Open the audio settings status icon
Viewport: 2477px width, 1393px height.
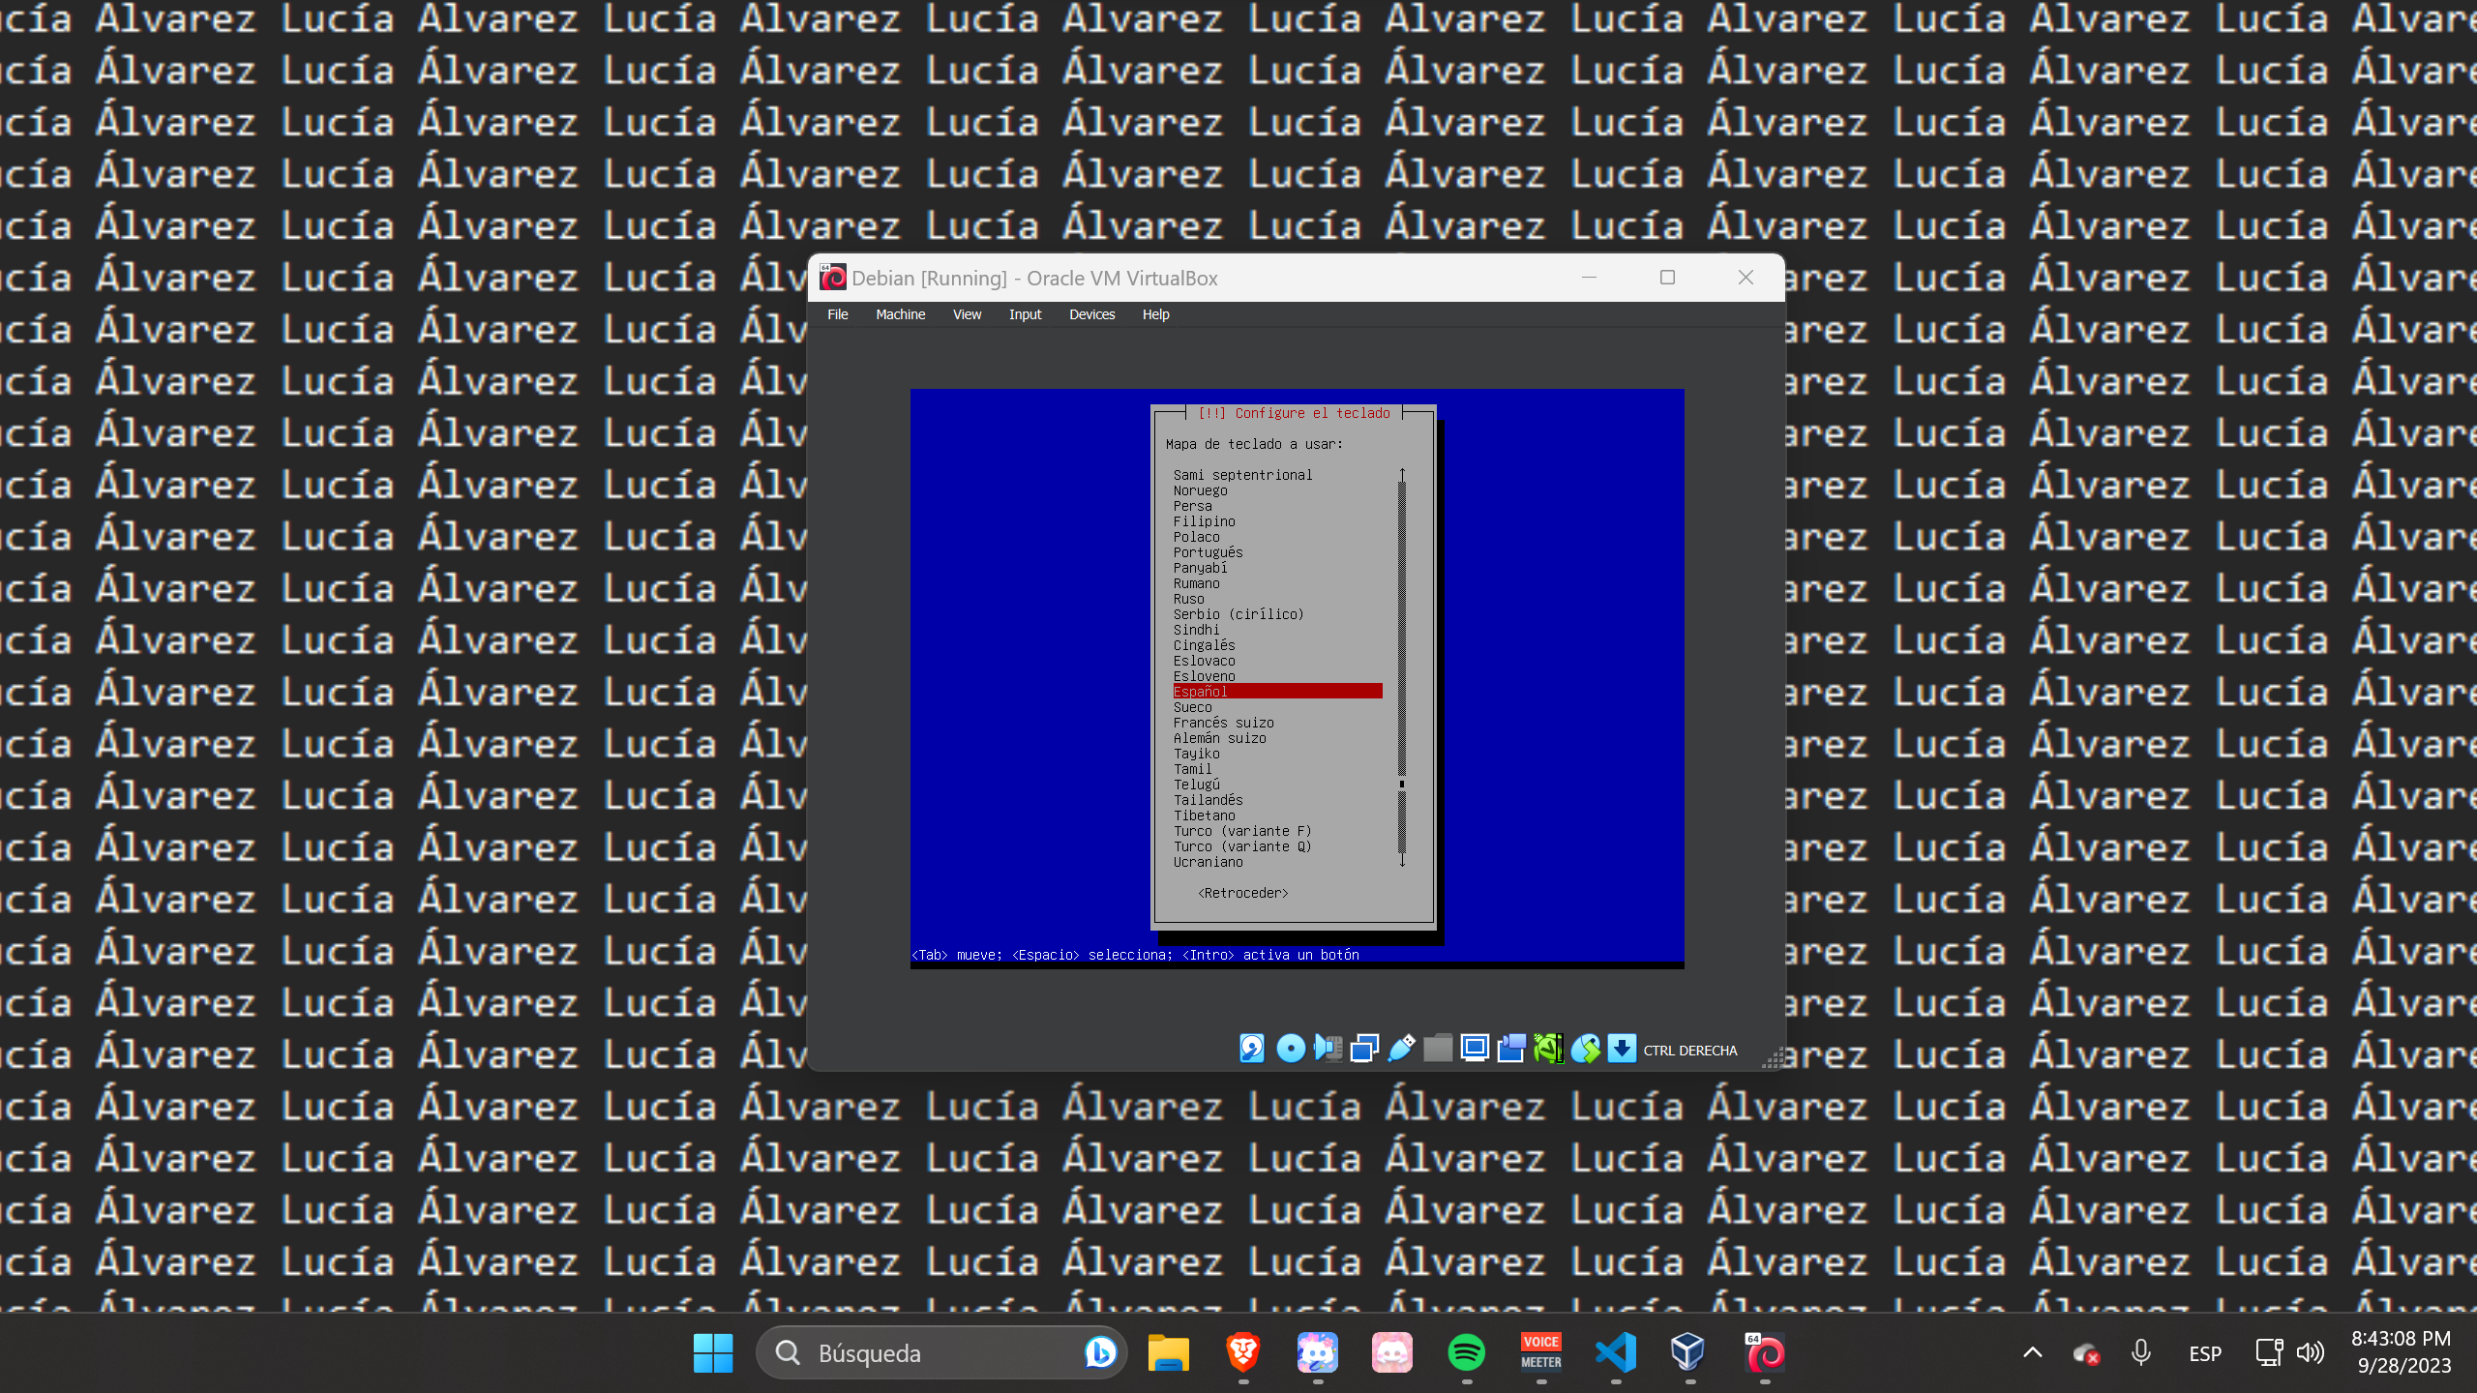pos(1328,1049)
